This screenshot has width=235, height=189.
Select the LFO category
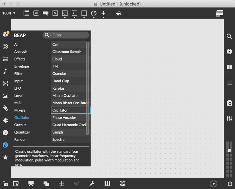pos(18,88)
